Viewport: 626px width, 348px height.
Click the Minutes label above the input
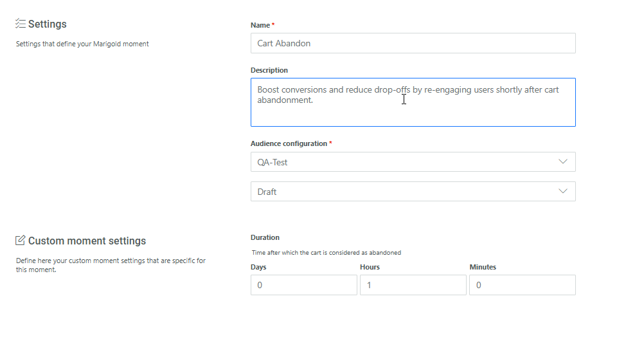click(x=483, y=267)
